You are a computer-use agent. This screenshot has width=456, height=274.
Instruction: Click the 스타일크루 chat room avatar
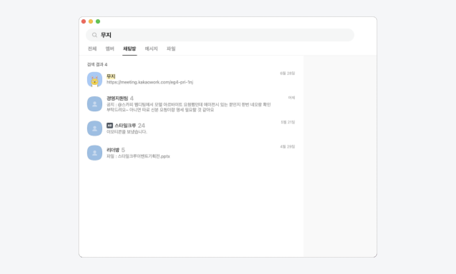click(94, 128)
